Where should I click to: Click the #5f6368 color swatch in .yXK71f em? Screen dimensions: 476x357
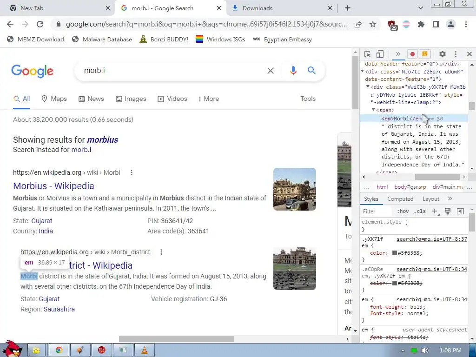point(394,253)
